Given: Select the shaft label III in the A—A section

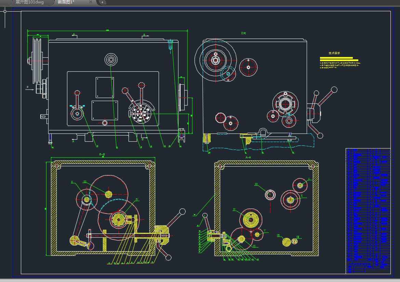Looking at the screenshot, I should point(256,184).
